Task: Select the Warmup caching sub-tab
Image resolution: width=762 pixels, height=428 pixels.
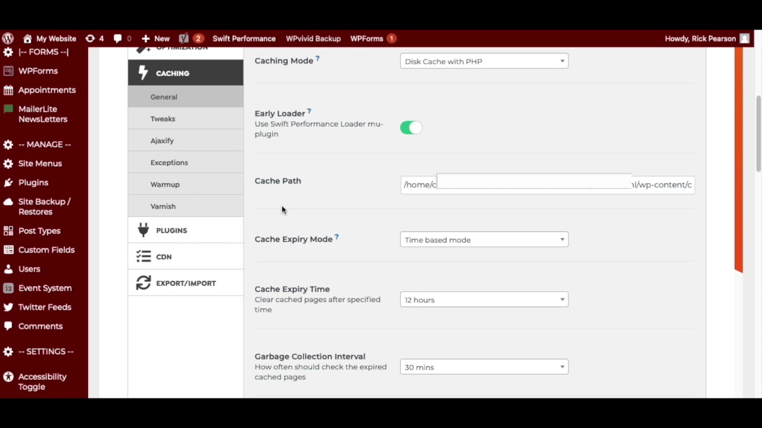Action: click(186, 184)
